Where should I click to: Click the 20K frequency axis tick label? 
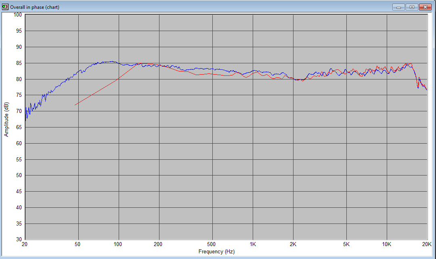[x=427, y=244]
